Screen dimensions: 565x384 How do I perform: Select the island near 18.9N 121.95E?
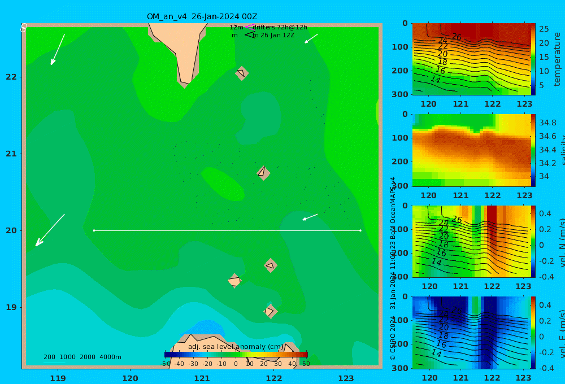click(x=270, y=311)
